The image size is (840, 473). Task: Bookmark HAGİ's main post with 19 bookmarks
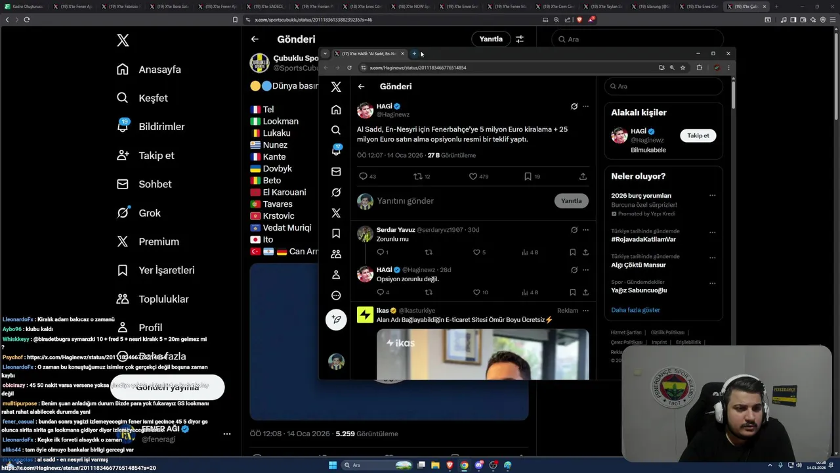coord(528,176)
